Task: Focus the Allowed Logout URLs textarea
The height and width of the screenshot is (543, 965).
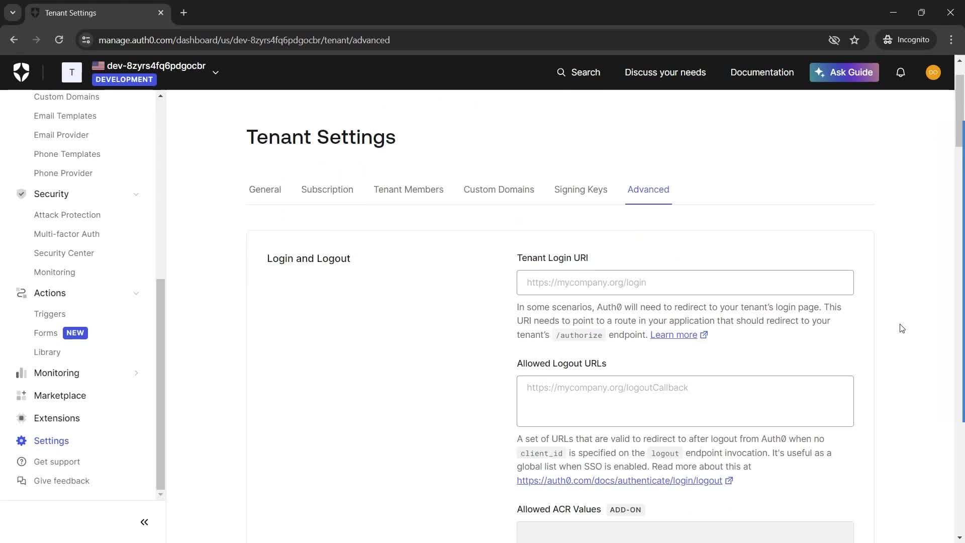Action: (x=685, y=401)
